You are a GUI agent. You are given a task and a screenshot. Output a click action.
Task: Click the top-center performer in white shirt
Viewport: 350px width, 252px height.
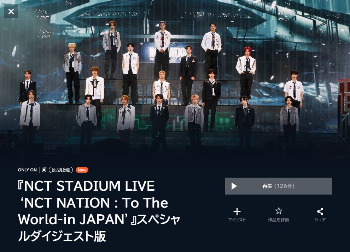(162, 49)
